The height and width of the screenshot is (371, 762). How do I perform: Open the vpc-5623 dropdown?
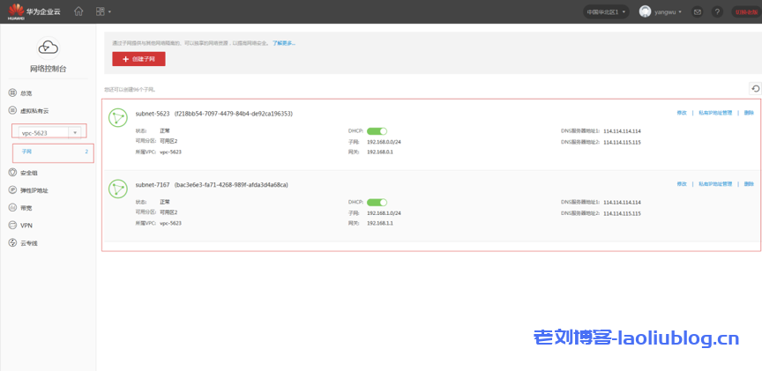pos(49,132)
